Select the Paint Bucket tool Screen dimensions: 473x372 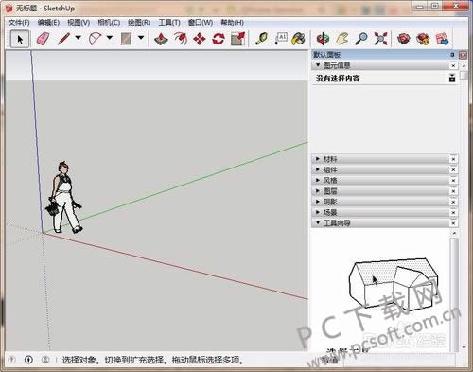(298, 39)
